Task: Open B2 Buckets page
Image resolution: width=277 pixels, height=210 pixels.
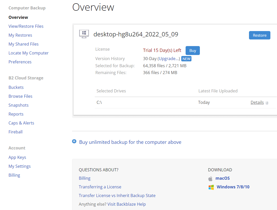Action: click(16, 87)
